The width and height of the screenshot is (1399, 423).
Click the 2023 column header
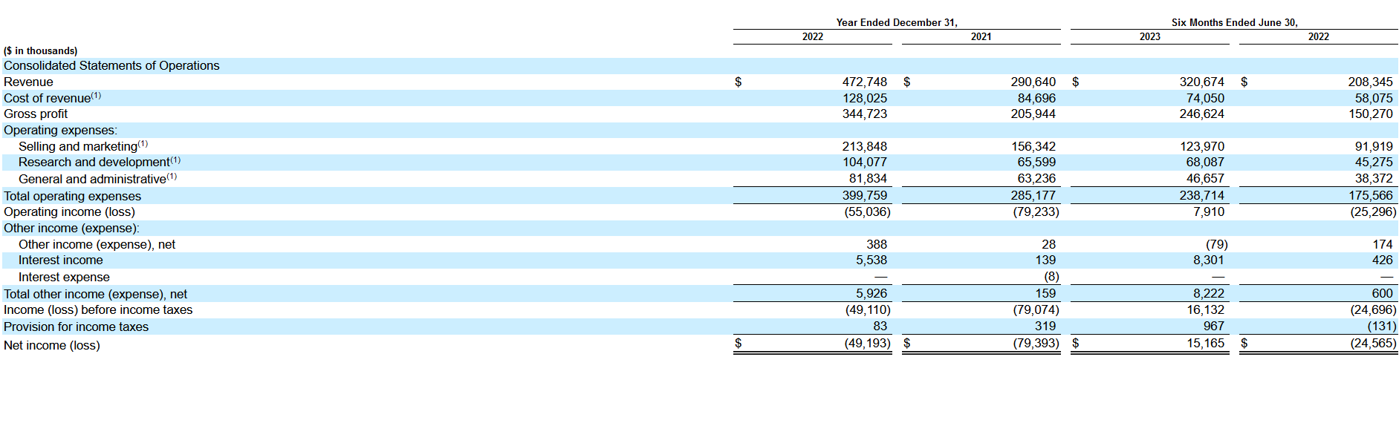pos(1149,36)
